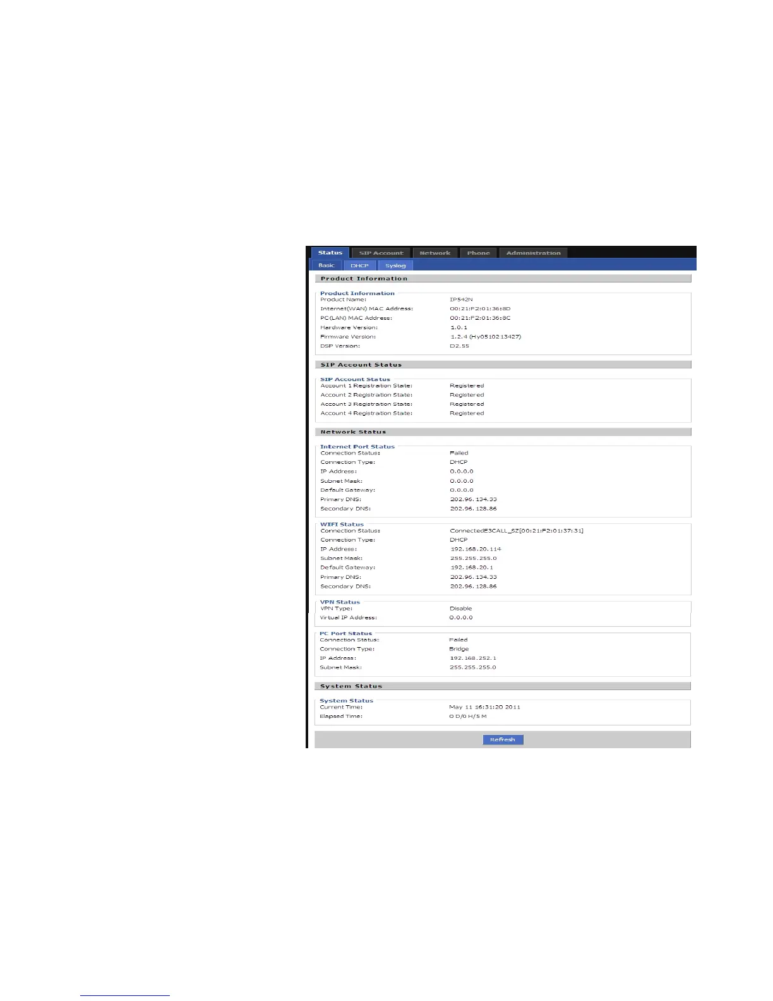Image resolution: width=773 pixels, height=1001 pixels.
Task: Go to the Phone tab
Action: (x=478, y=253)
